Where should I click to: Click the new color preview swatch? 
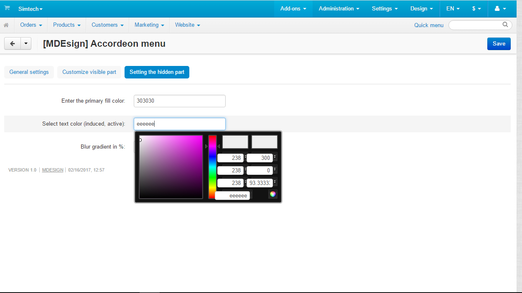click(x=235, y=142)
